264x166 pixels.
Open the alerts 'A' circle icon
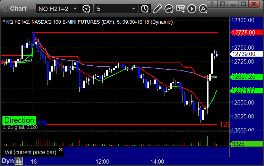click(203, 9)
